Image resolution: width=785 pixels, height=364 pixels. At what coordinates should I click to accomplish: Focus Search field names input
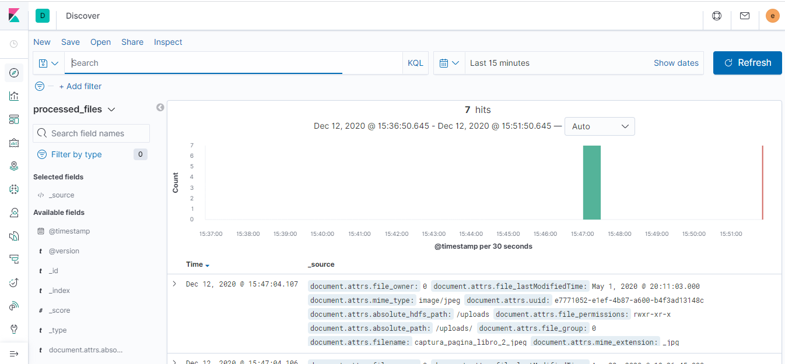click(92, 133)
